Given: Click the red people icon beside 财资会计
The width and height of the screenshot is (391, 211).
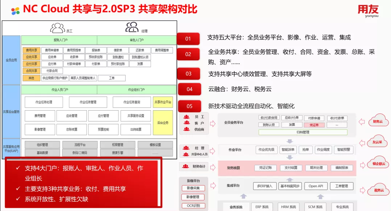Looking at the screenshot, I should [185, 166].
